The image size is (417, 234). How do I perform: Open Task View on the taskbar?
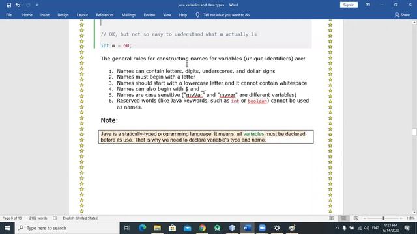pos(127,228)
